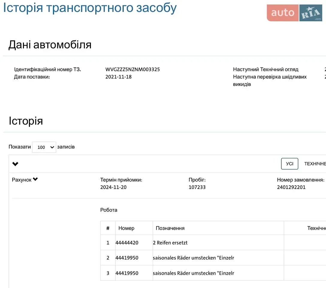Expand the Рахунок entry chevron
This screenshot has width=326, height=288.
coord(35,179)
